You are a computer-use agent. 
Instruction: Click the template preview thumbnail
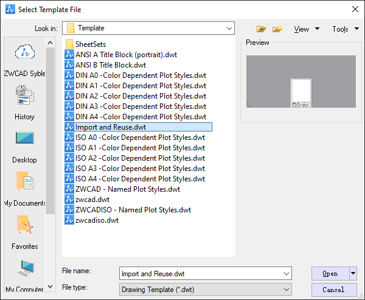[x=301, y=82]
